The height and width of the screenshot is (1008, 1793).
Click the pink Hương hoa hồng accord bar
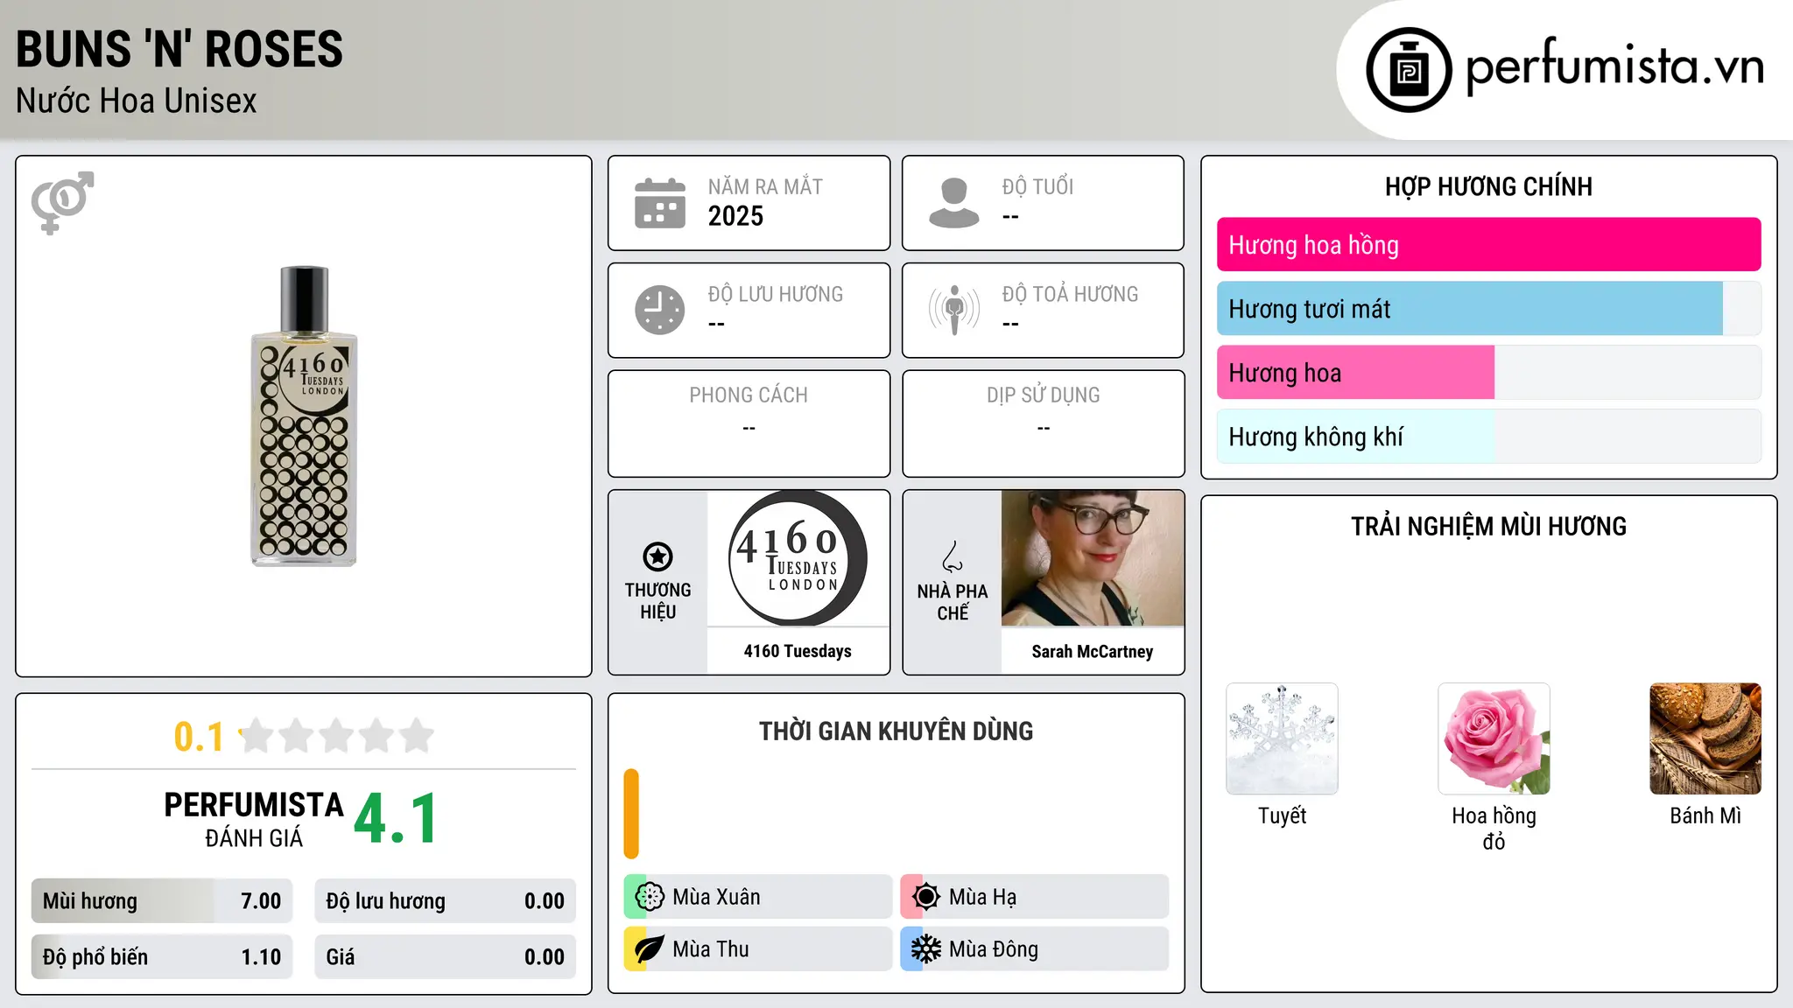point(1488,245)
